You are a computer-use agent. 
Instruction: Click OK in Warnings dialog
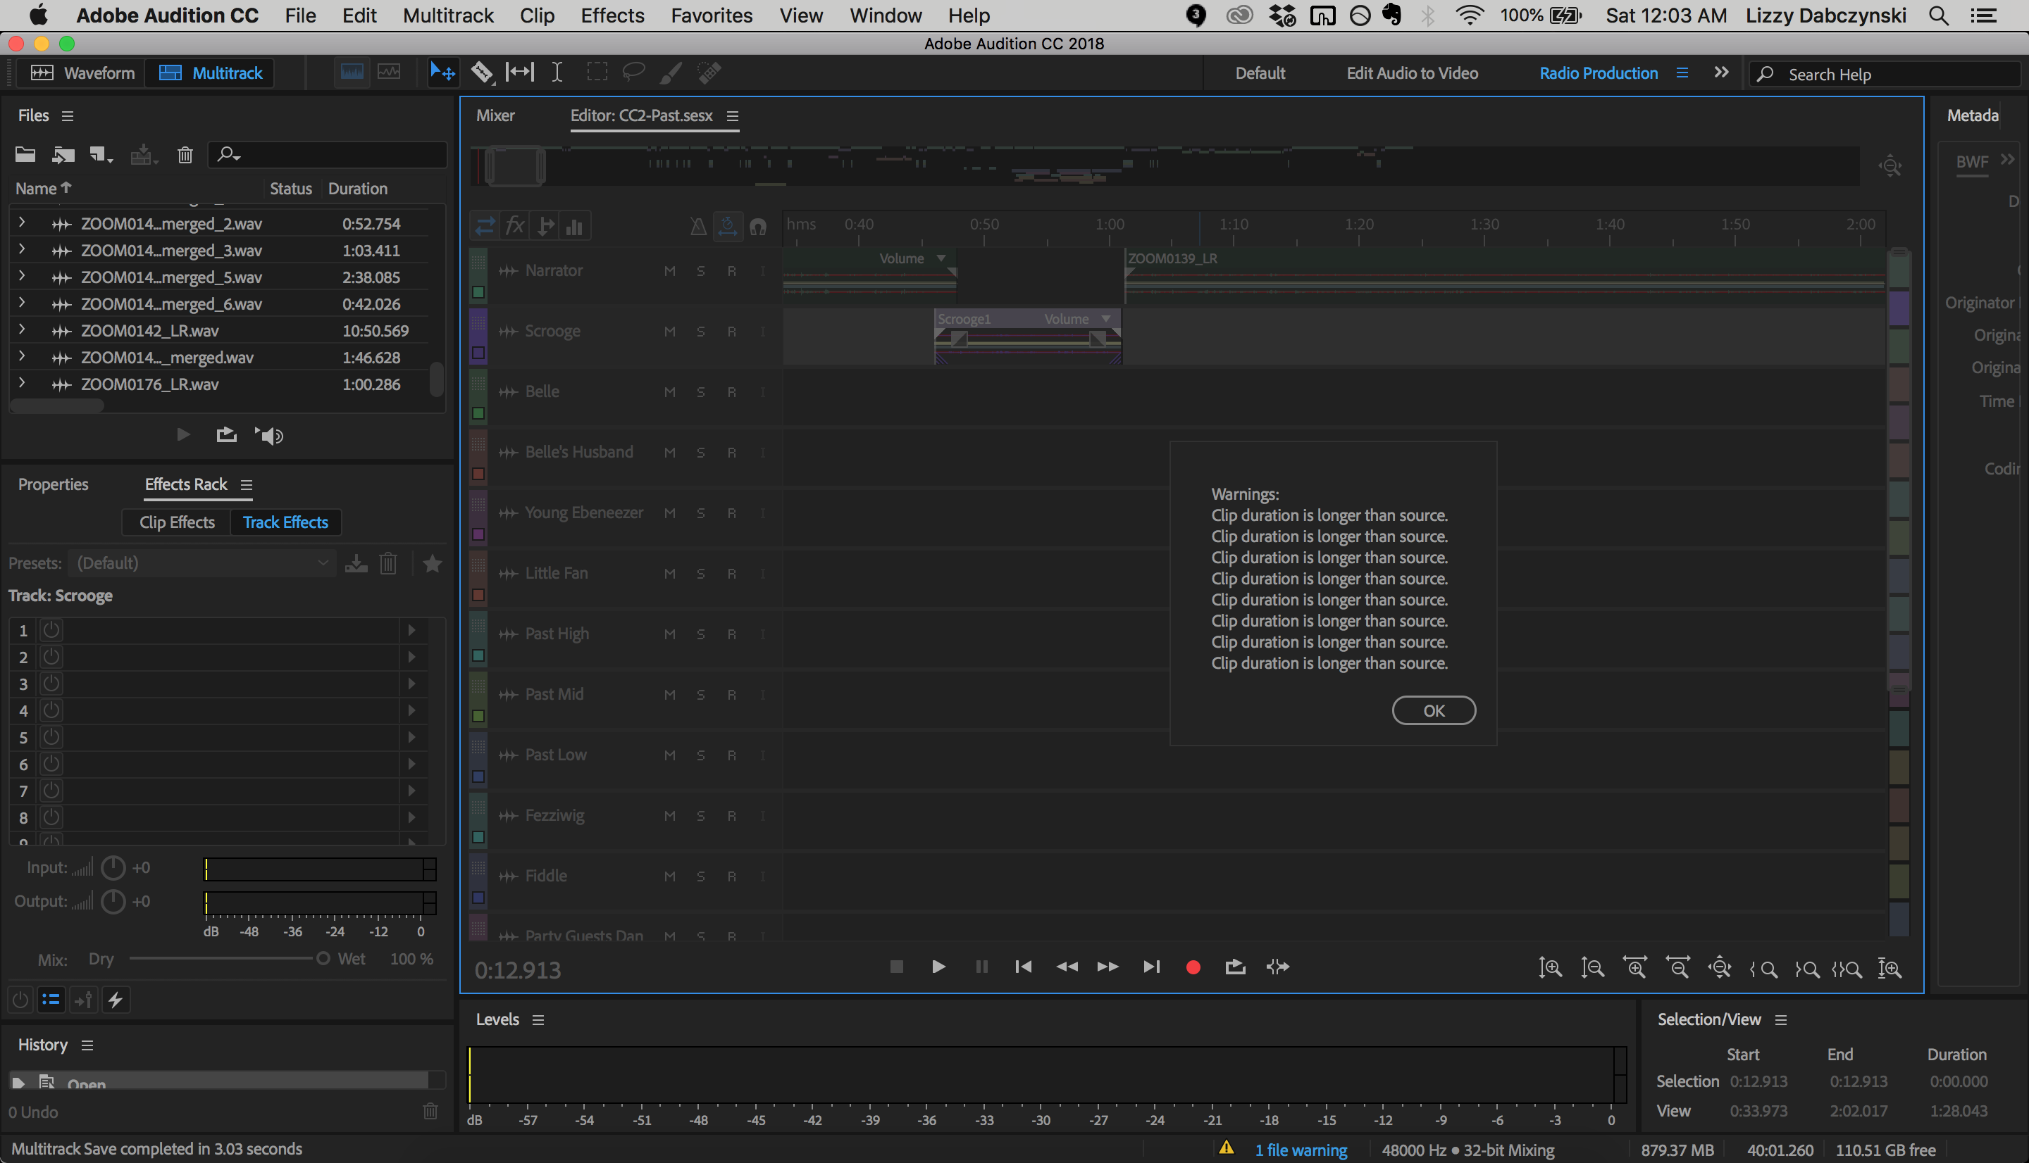1434,711
